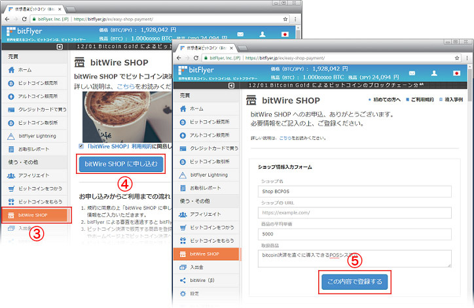Screen dimensions: 474x308
Task: Open お取引レポート in rear window sidebar
Action: coord(35,149)
